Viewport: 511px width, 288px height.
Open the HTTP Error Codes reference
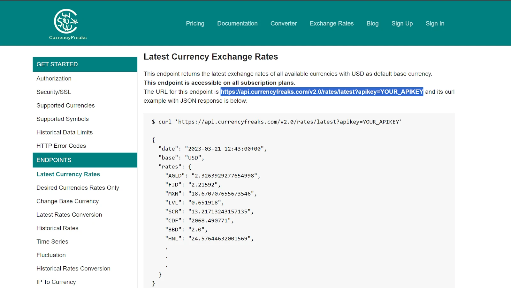pos(61,146)
